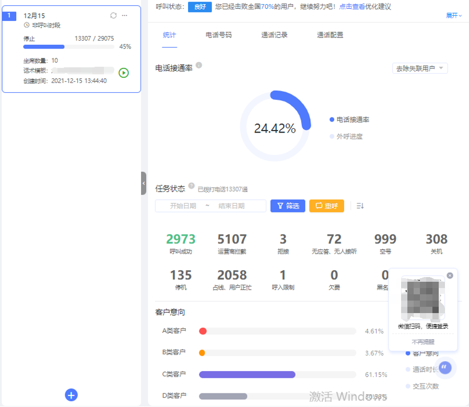Screen dimensions: 469x407
Task: Collapse the left task list panel handle
Action: 144,183
